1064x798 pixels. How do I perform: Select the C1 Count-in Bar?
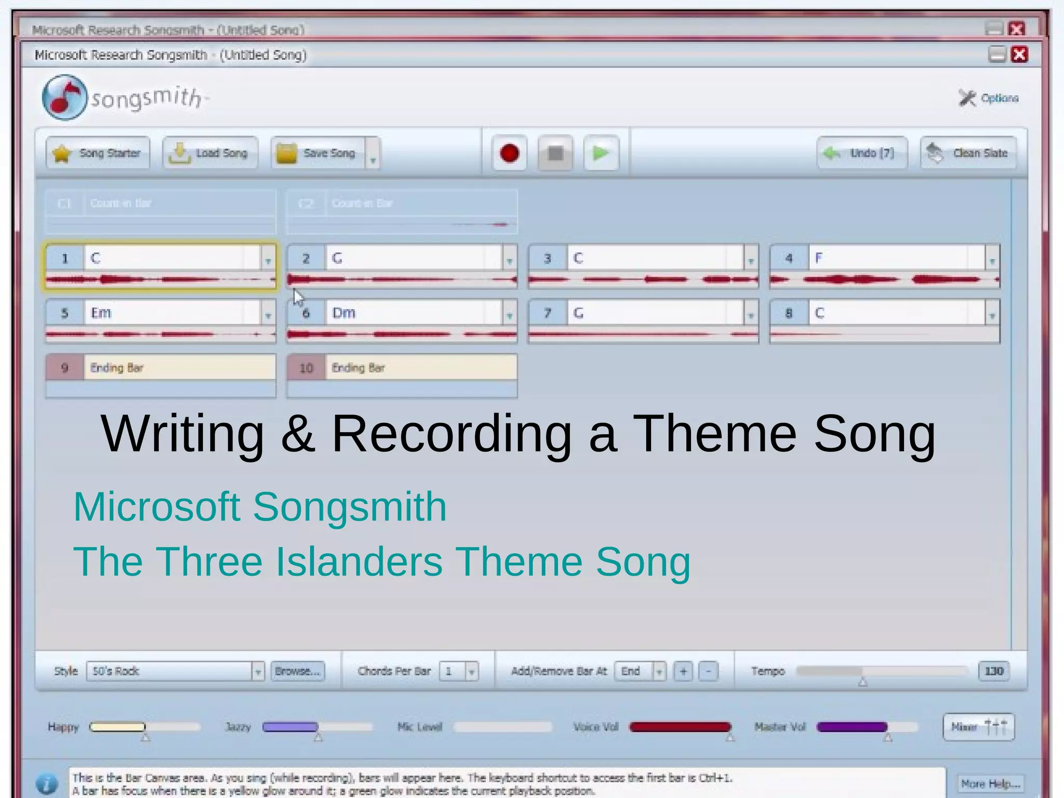point(161,211)
